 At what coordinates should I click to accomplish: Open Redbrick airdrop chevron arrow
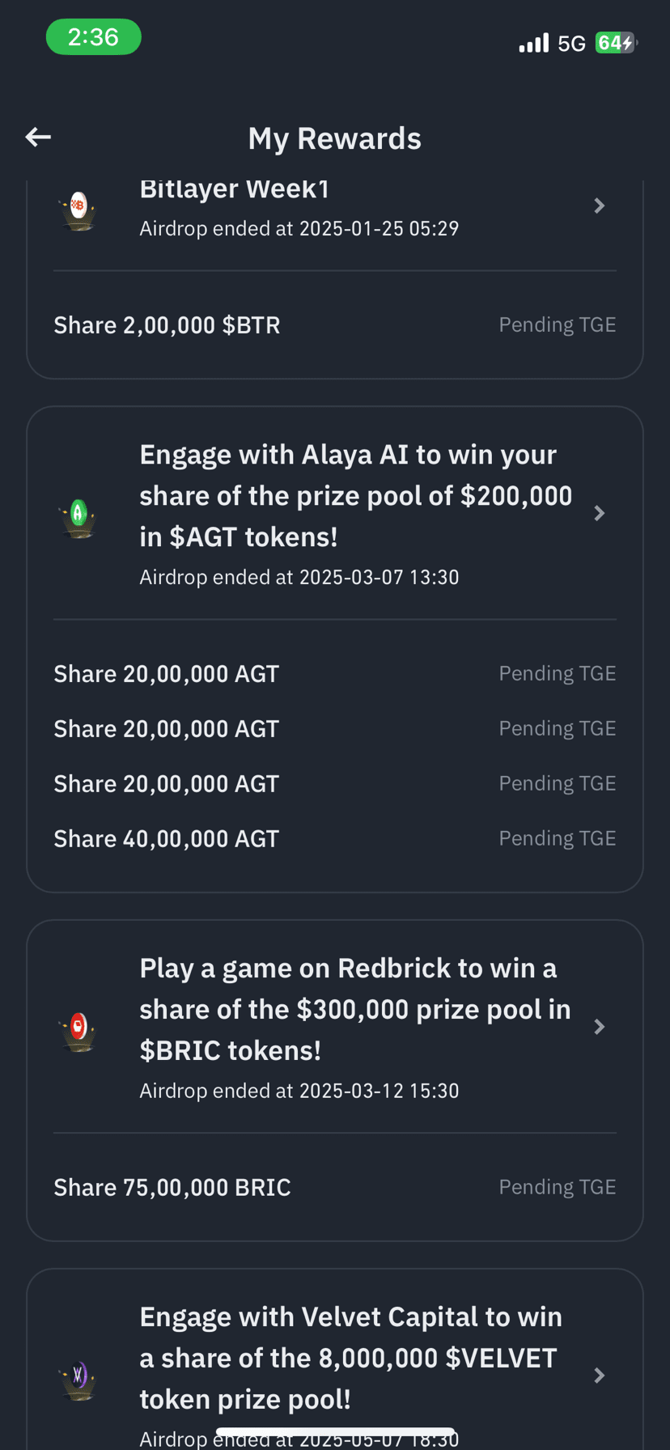[x=600, y=1027]
